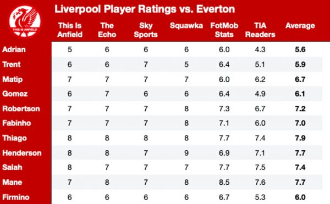This screenshot has height=204, width=330.
Task: Select Firmino's average rating 6.0
Action: (300, 197)
